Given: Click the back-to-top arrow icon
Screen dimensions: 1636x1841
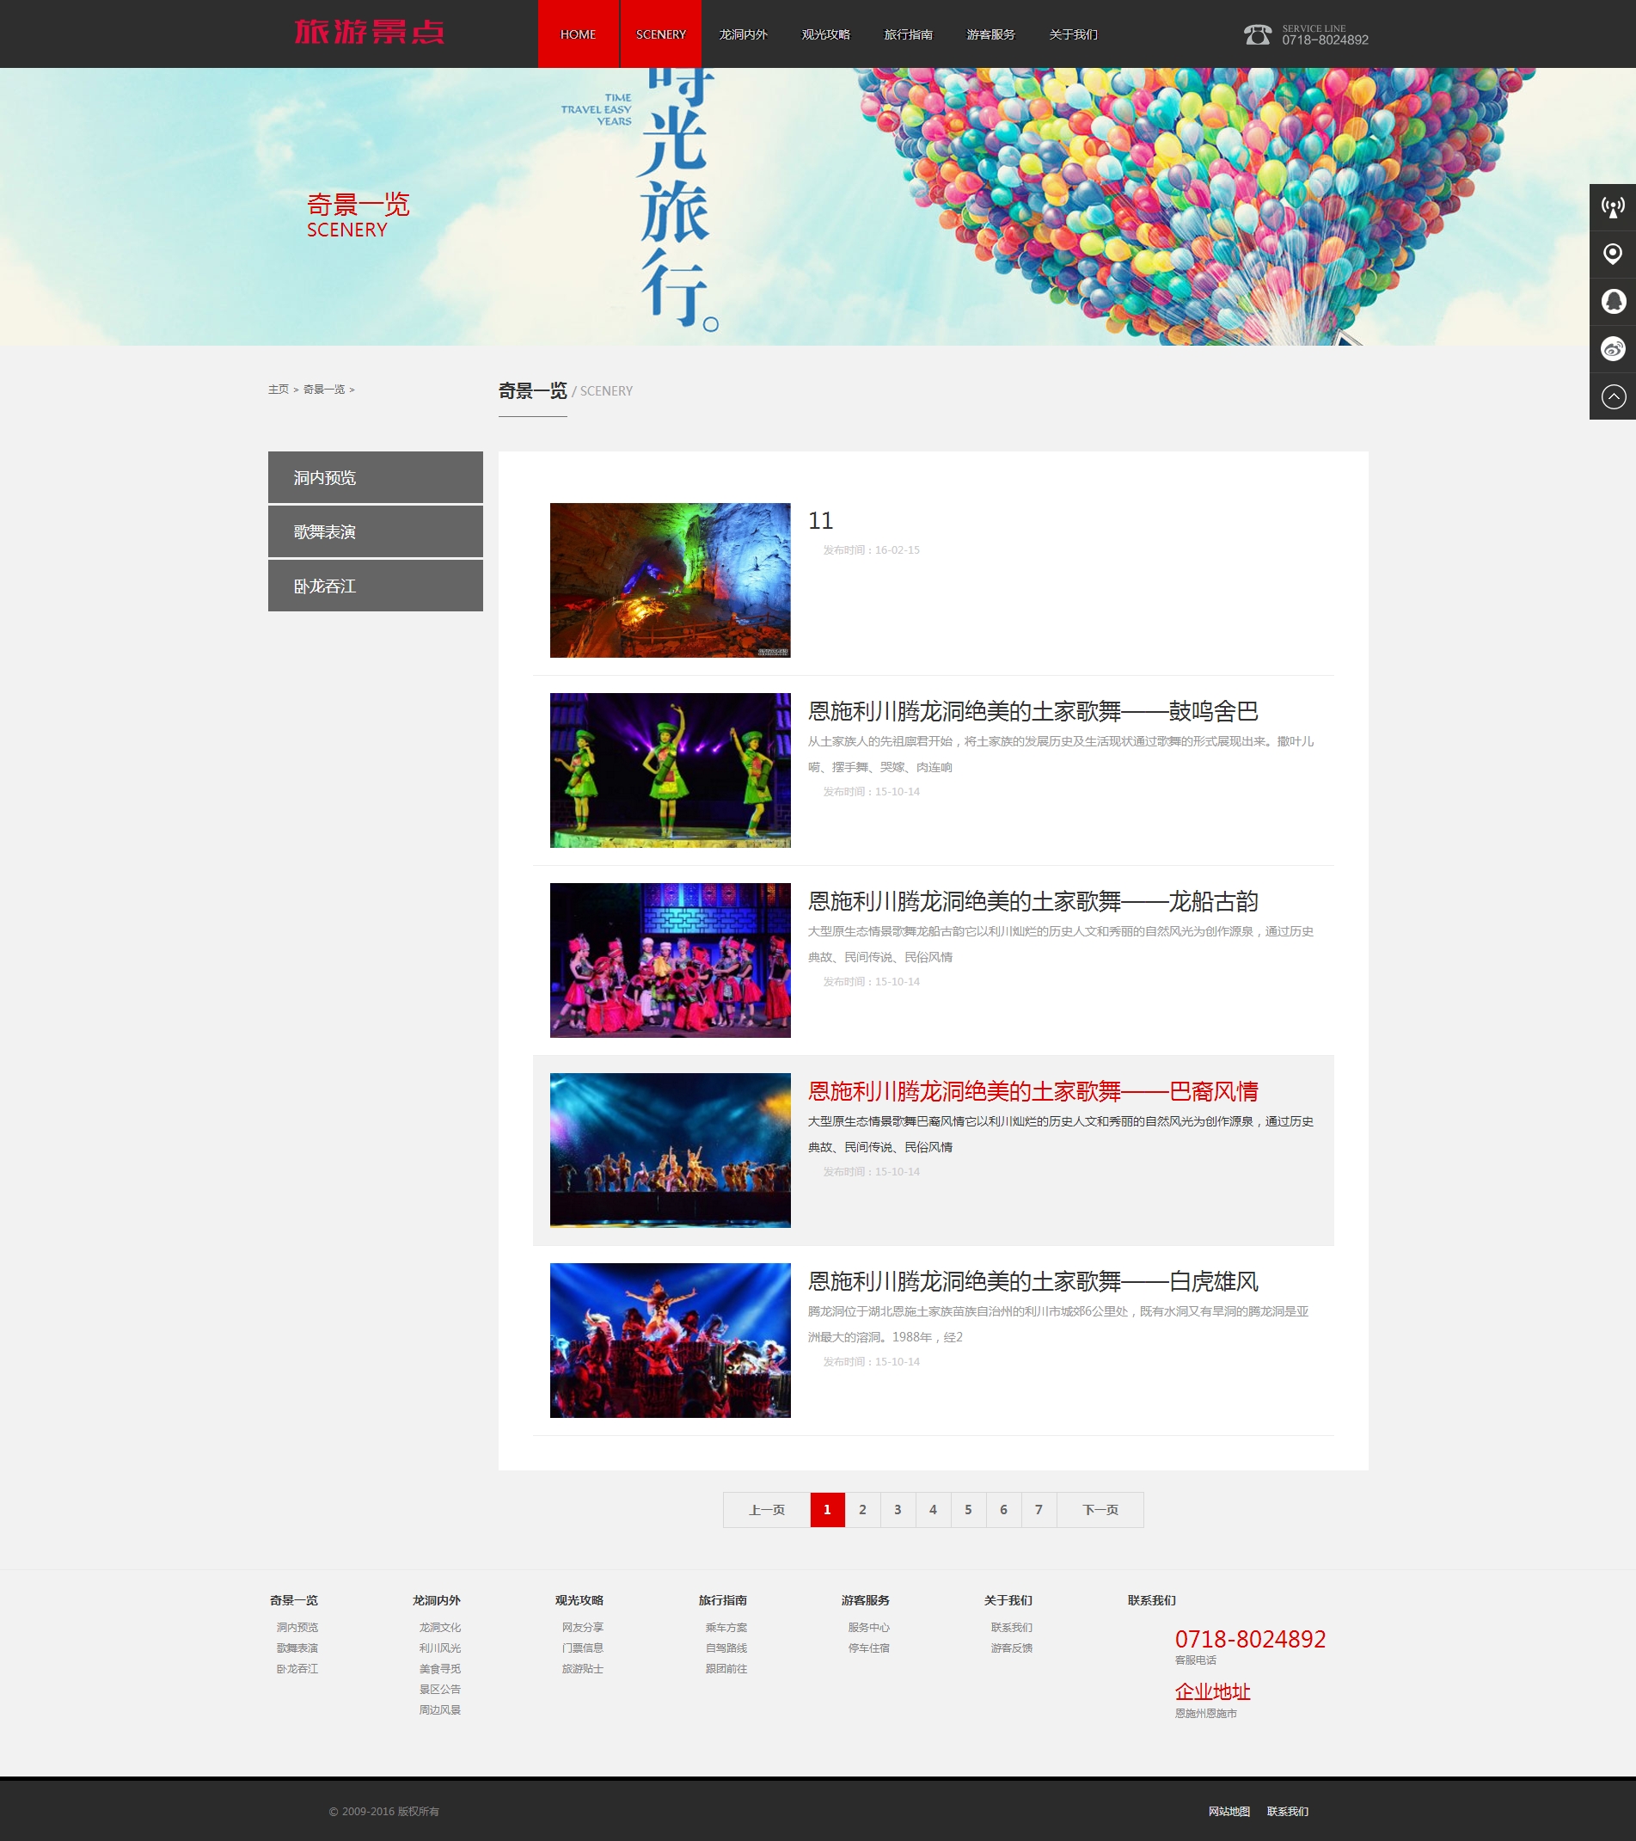Looking at the screenshot, I should (1612, 396).
